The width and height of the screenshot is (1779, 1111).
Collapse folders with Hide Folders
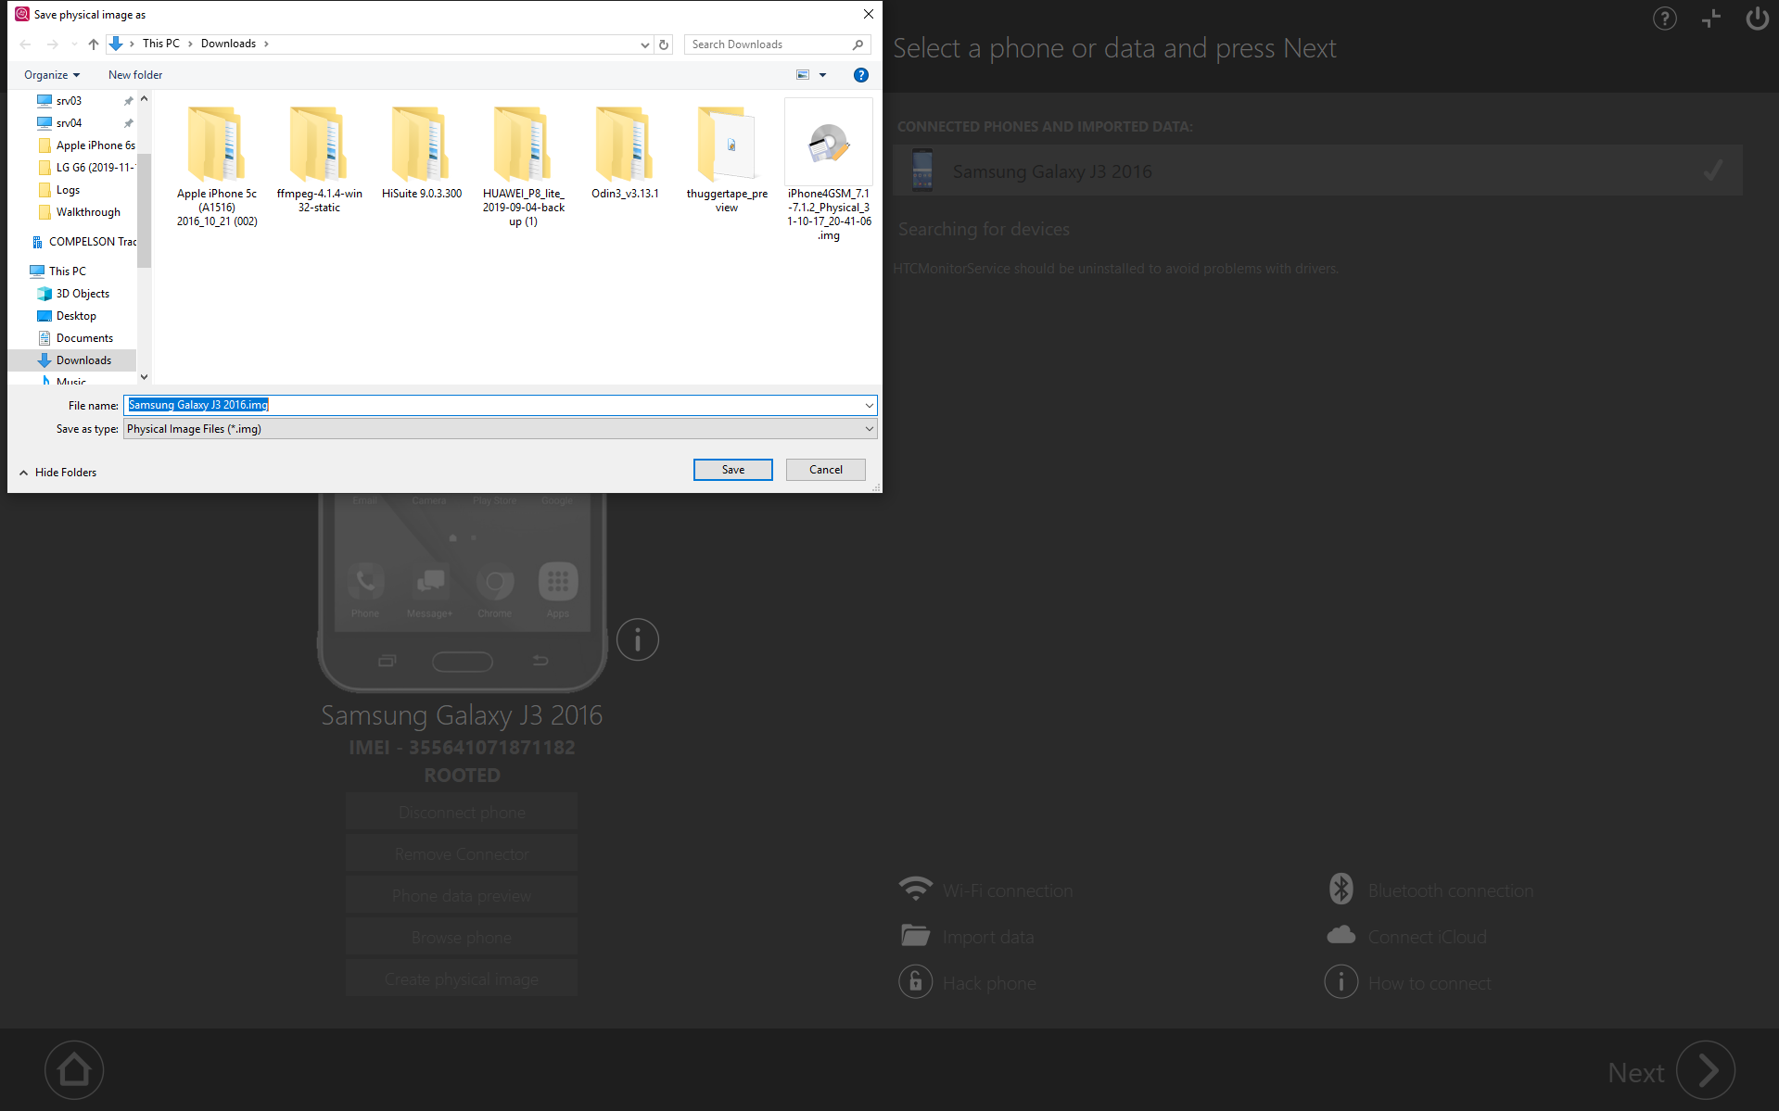[x=57, y=473]
